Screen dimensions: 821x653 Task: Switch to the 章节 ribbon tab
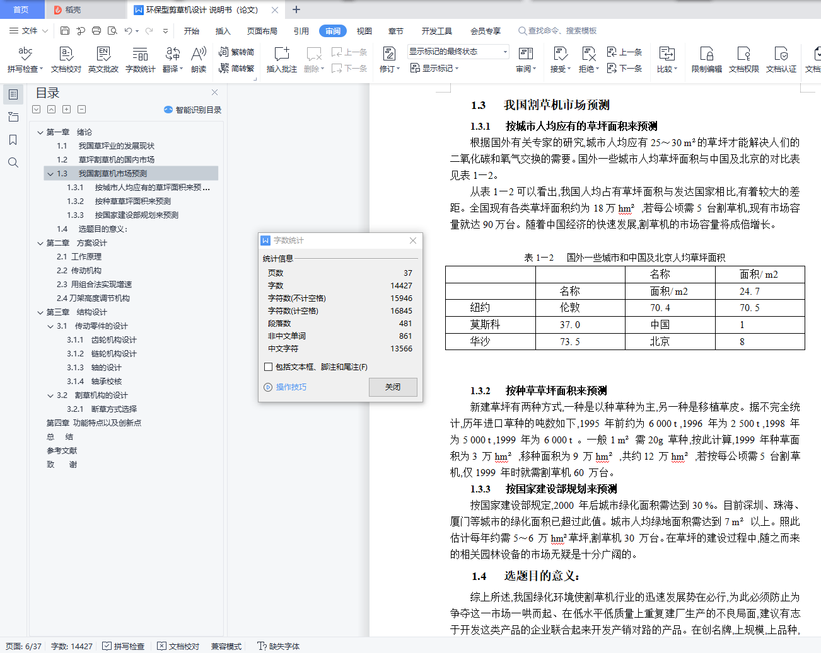tap(396, 31)
